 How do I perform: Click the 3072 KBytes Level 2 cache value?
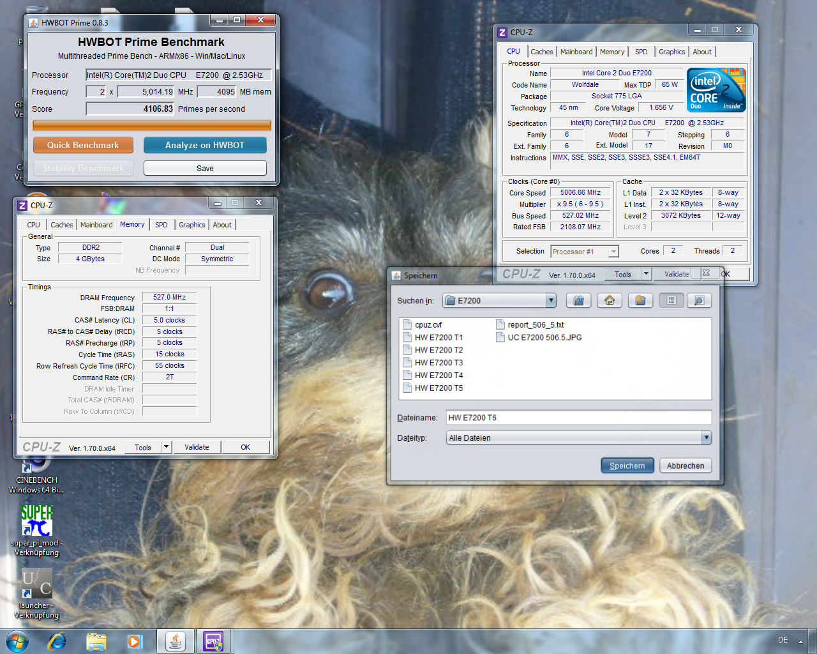click(681, 215)
